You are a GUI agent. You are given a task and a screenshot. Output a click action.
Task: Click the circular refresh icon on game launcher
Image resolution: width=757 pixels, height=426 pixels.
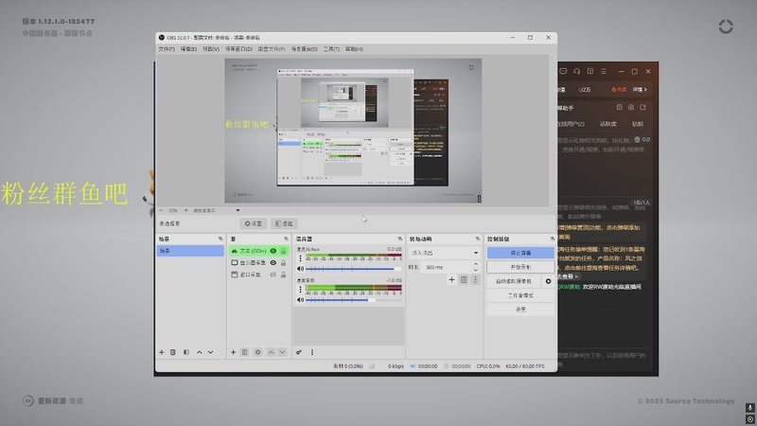pyautogui.click(x=726, y=27)
